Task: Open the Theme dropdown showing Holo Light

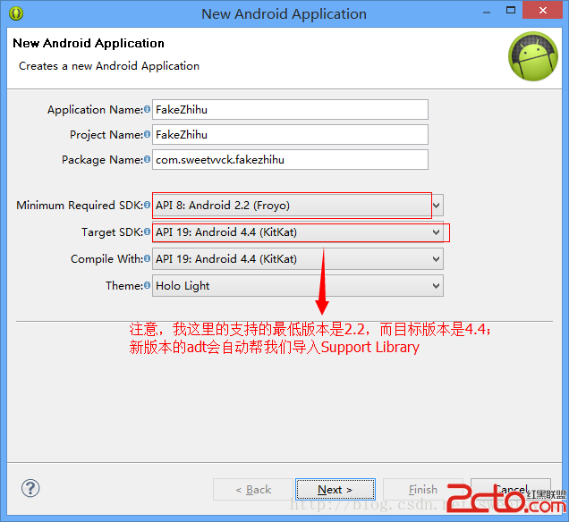Action: tap(298, 286)
